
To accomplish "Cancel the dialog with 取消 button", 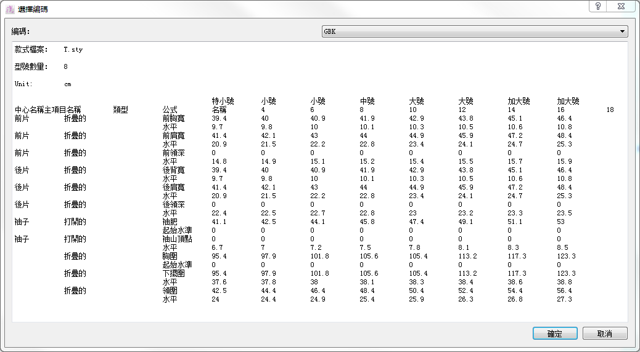I will [605, 334].
